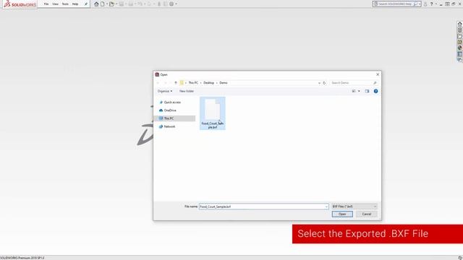The image size is (463, 260).
Task: Open the Appearances task pane tab
Action: (x=460, y=48)
